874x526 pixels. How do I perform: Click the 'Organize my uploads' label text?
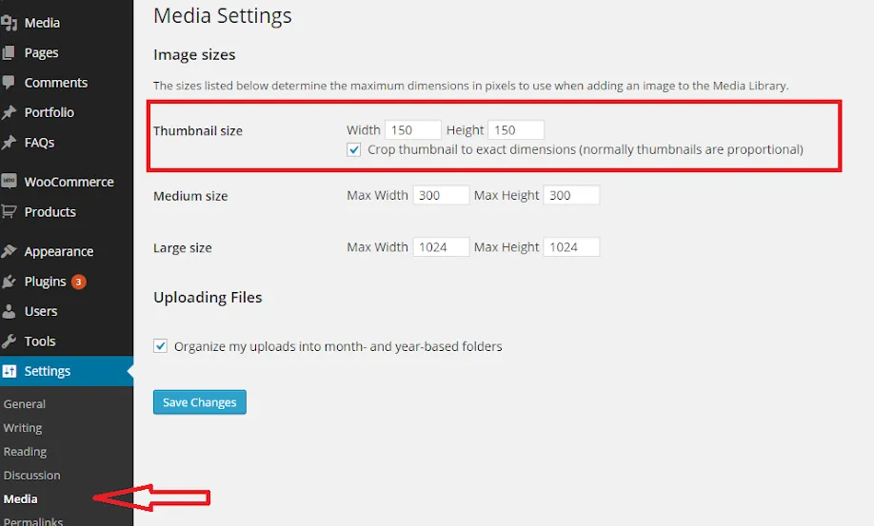(x=338, y=346)
